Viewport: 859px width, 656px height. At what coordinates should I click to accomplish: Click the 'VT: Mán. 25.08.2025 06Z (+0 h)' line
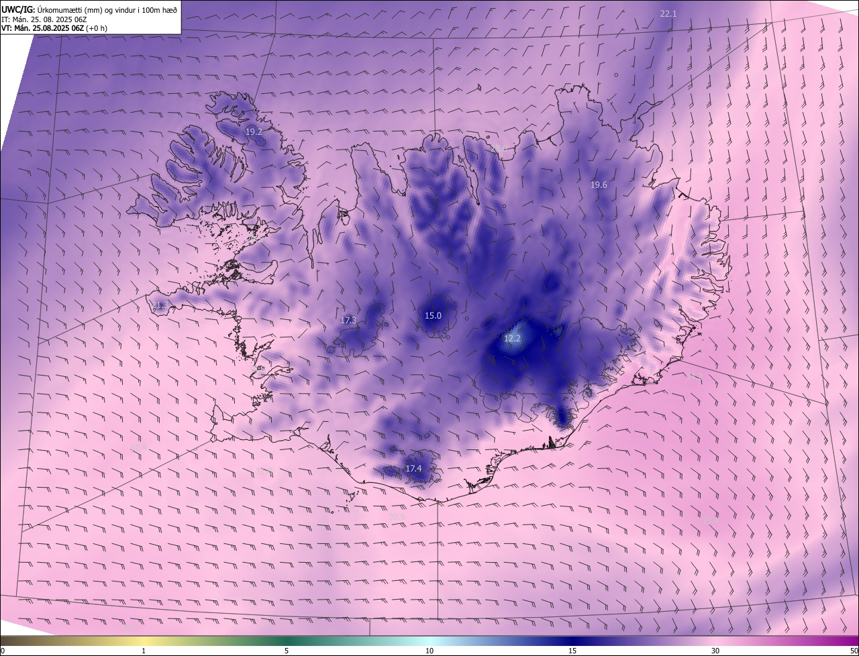pyautogui.click(x=54, y=28)
